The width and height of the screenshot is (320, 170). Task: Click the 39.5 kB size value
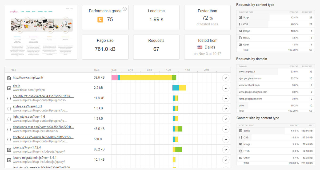click(99, 78)
